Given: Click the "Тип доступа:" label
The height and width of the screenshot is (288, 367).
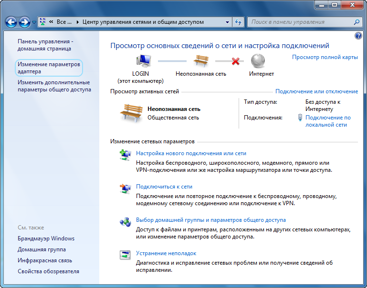Looking at the screenshot, I should 261,102.
